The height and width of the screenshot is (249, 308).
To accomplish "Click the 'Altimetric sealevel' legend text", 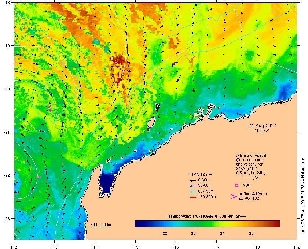I will 251,155.
